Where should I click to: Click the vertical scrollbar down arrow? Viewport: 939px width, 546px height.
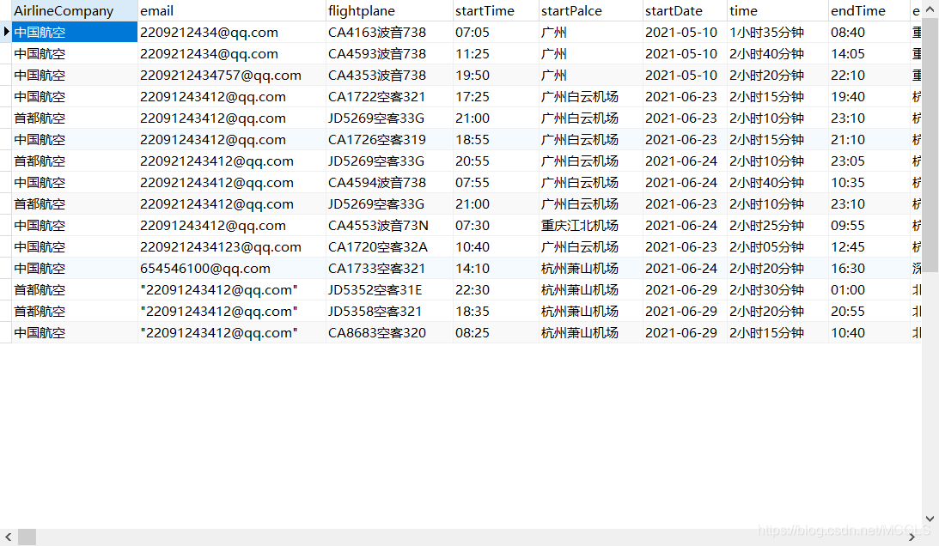pos(930,519)
